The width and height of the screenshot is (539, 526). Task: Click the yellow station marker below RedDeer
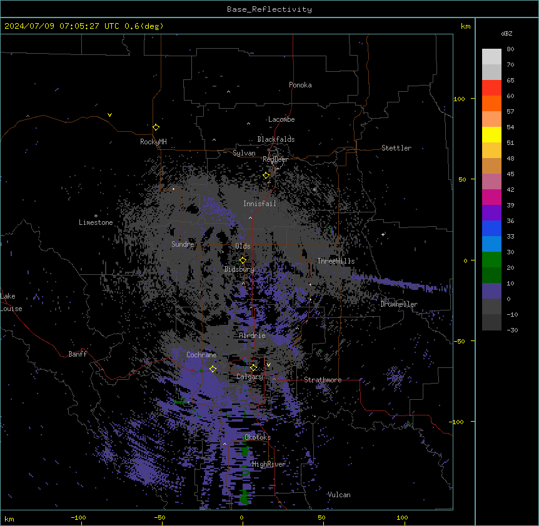click(x=266, y=176)
